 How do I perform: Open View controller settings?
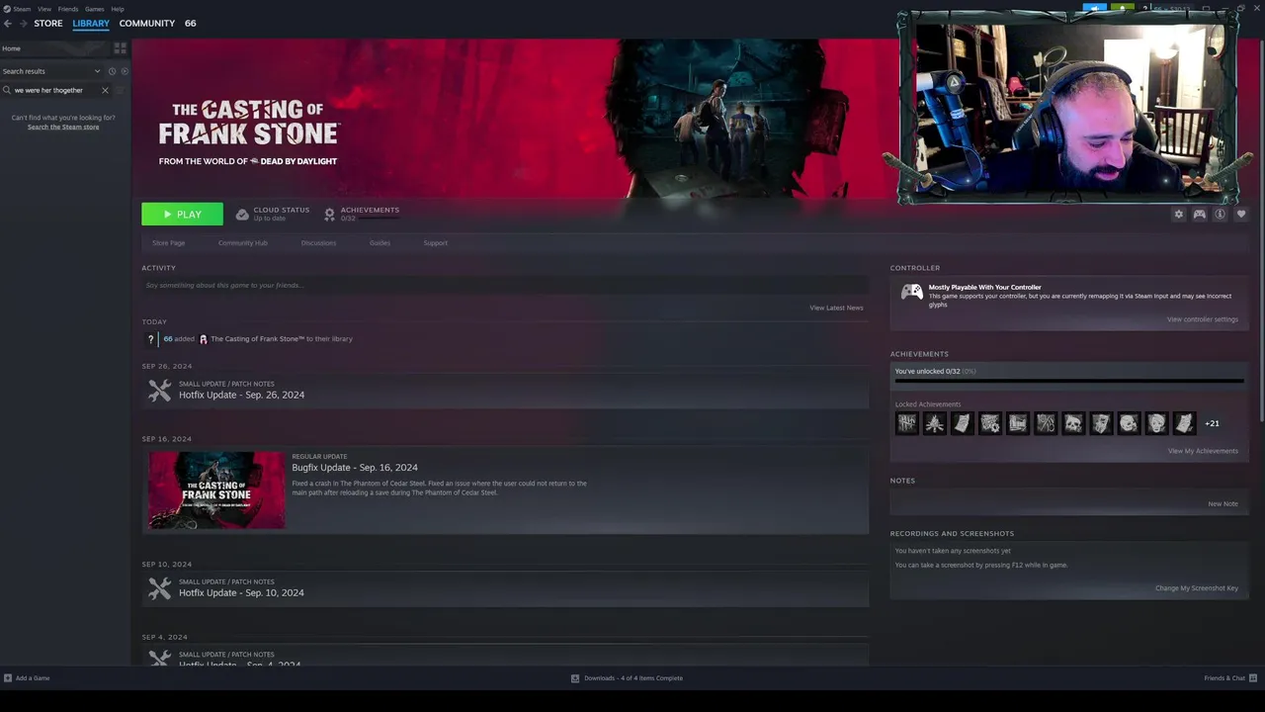point(1202,319)
